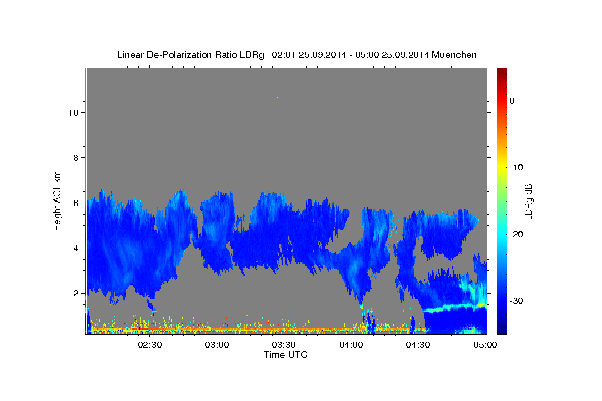This screenshot has height=401, width=602.
Task: Click the colorbar tick label -10
Action: (516, 167)
